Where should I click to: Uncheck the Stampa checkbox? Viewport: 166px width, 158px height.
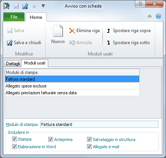[x=14, y=139]
